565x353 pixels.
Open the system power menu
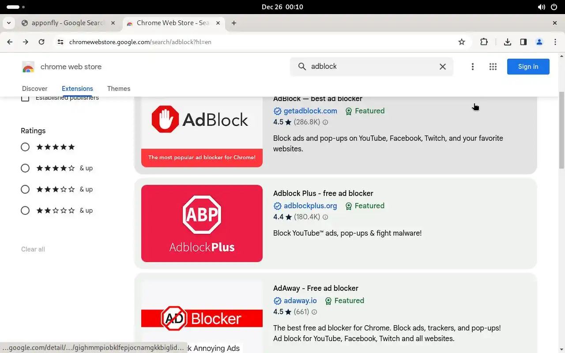554,7
